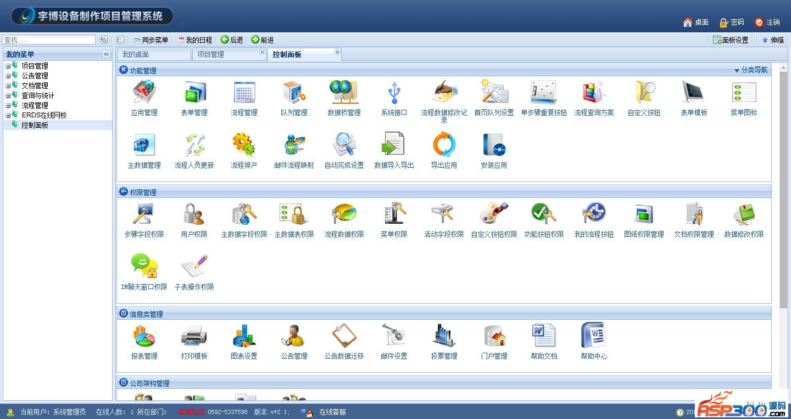The width and height of the screenshot is (791, 419).
Task: Close the 项目管理 tab
Action: [262, 52]
